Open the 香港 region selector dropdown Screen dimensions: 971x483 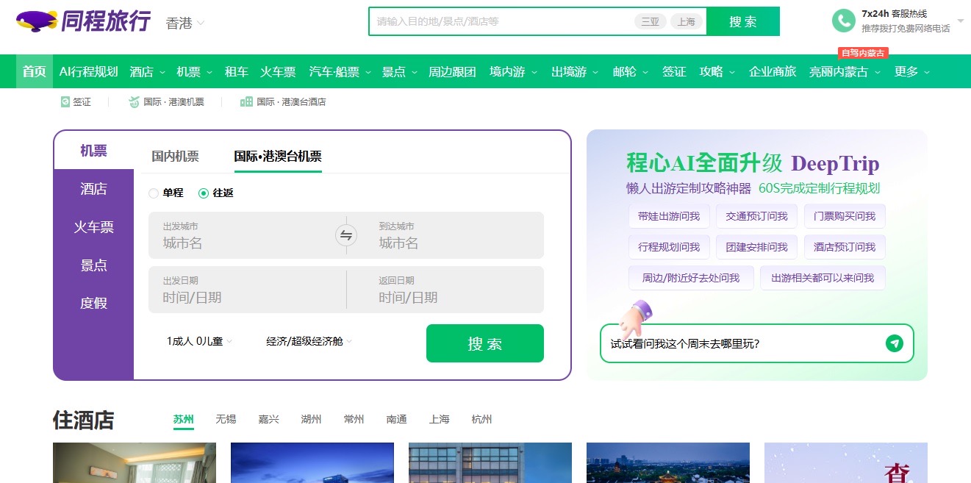(184, 24)
